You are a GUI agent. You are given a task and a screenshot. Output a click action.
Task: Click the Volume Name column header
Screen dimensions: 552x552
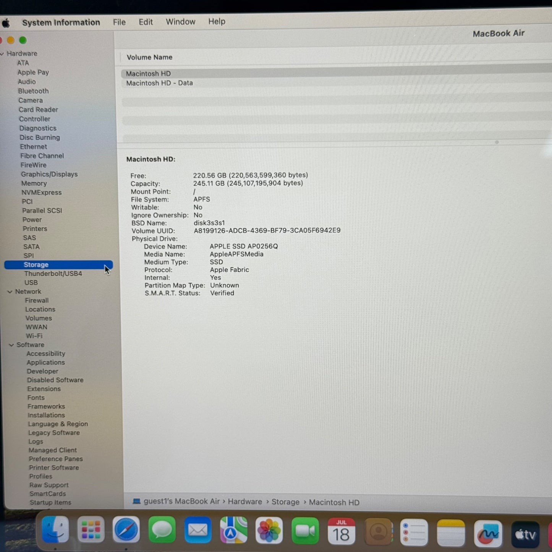pos(149,57)
